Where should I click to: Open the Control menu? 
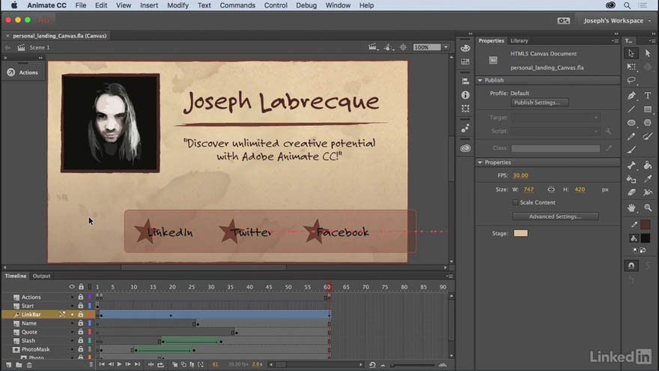coord(276,5)
